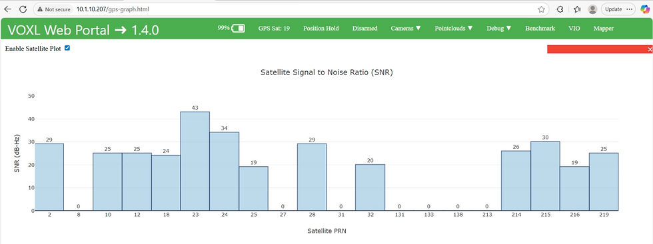The width and height of the screenshot is (653, 244).
Task: Click x-axis tick label 131
Action: pyautogui.click(x=399, y=215)
